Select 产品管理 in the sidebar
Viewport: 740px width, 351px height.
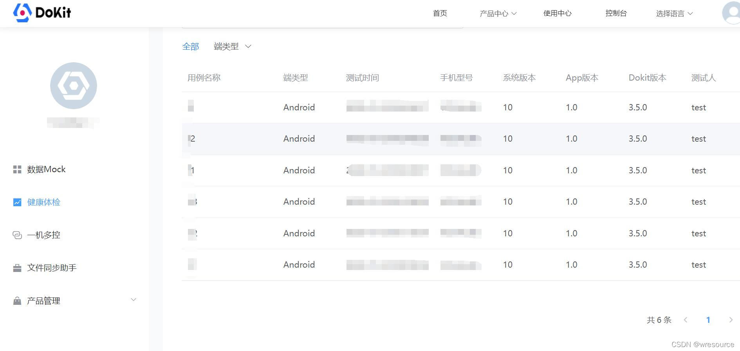coord(44,301)
